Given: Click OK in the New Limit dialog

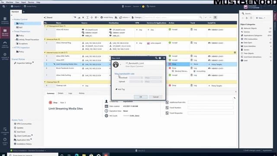Looking at the screenshot, I should (x=141, y=97).
